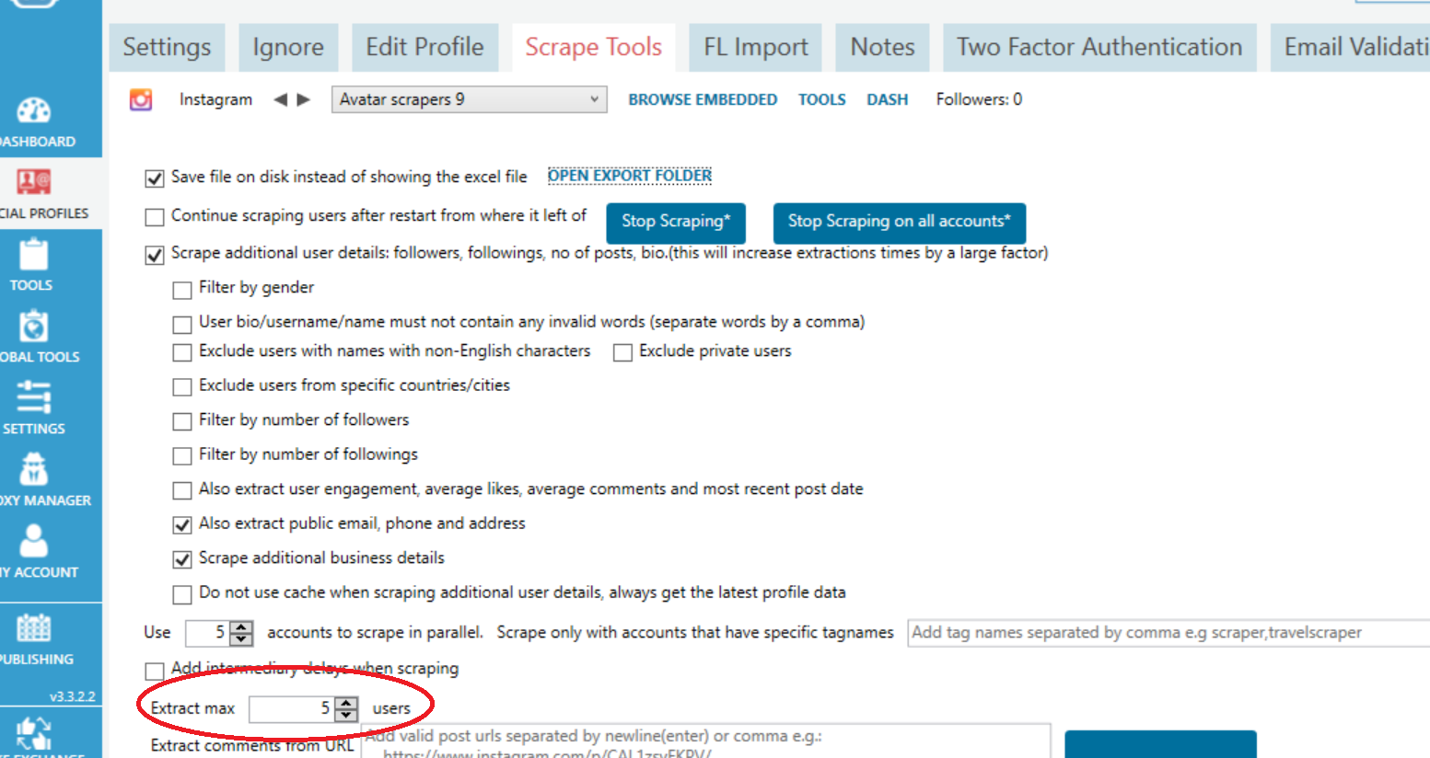Click BROWSE EMBEDDED link
The width and height of the screenshot is (1430, 758).
(703, 99)
